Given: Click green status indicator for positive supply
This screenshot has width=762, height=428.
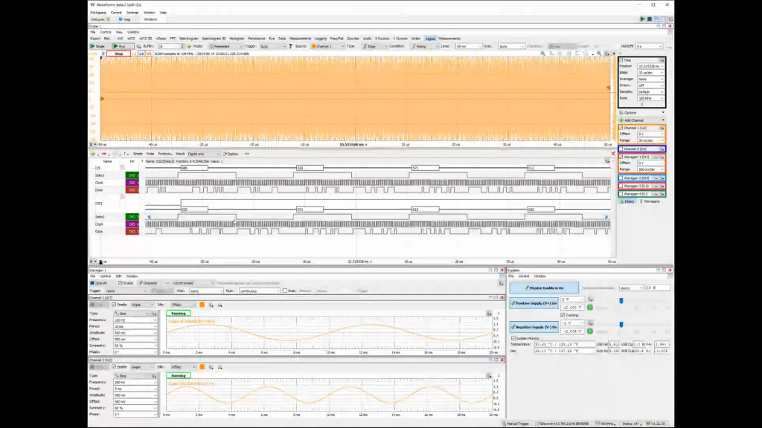Looking at the screenshot, I should coord(590,308).
